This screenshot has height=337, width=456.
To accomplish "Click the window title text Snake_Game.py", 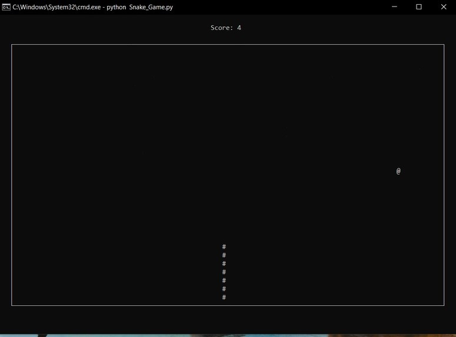I will point(151,7).
